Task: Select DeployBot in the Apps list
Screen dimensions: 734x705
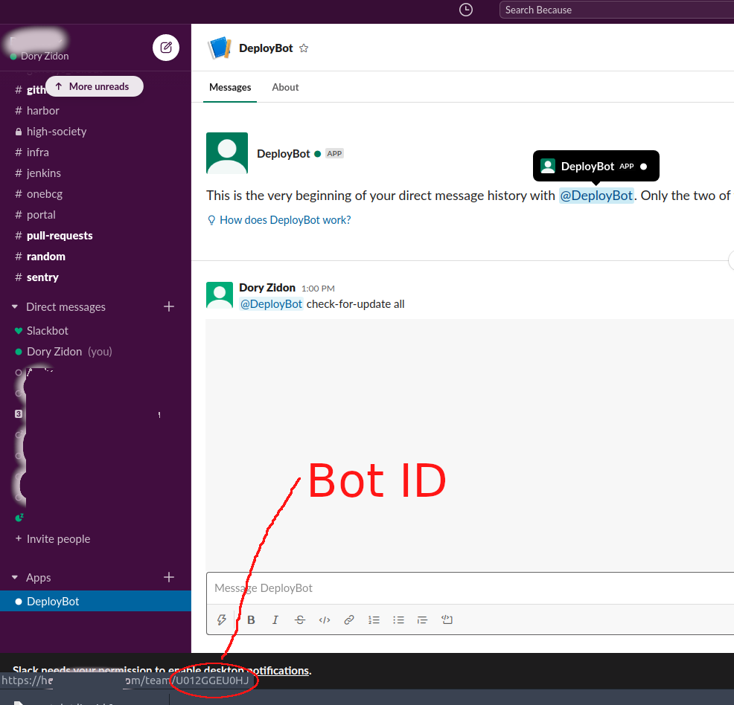Action: [x=95, y=601]
